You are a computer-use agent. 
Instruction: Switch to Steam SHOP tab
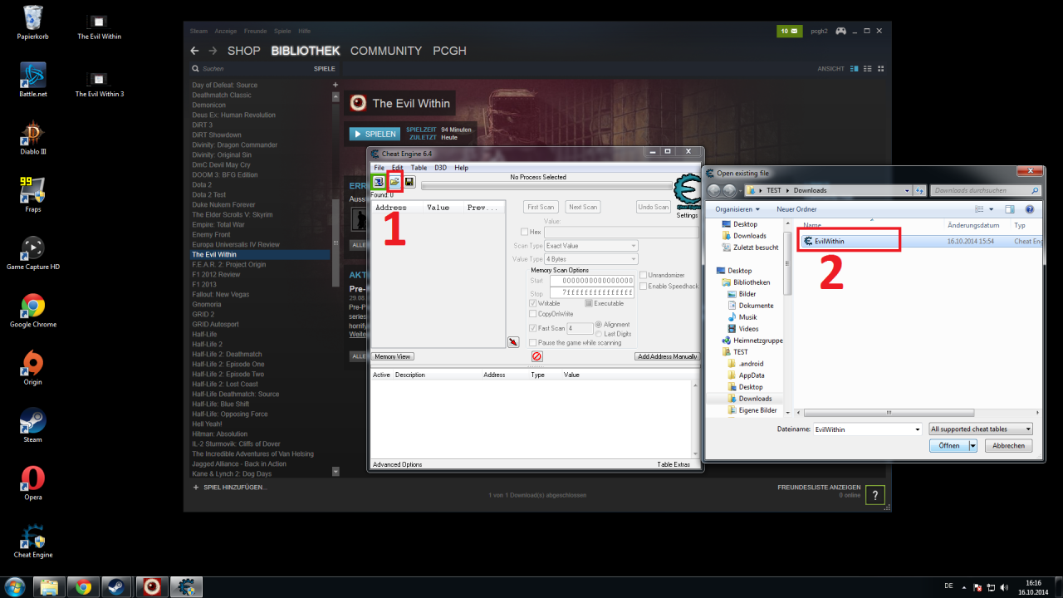(244, 51)
